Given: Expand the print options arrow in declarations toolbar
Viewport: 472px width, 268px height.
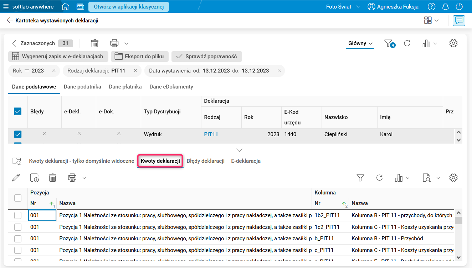Looking at the screenshot, I should point(126,44).
